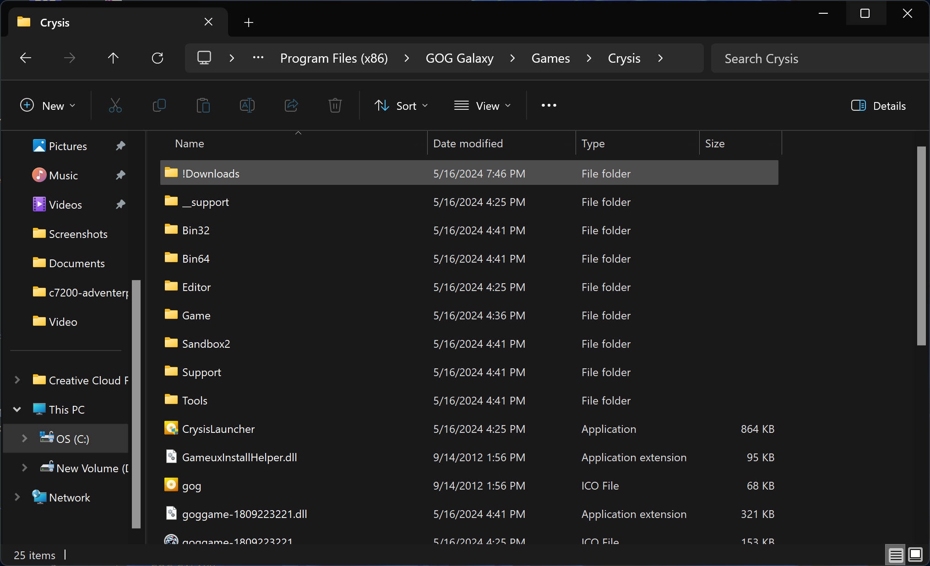
Task: Click Games breadcrumb
Action: tap(550, 59)
